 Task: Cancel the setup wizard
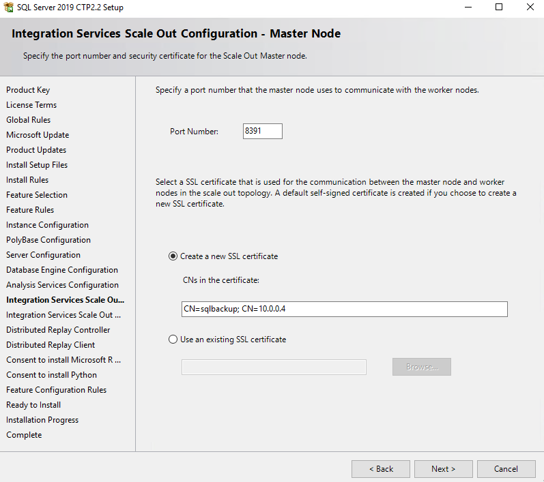point(506,469)
